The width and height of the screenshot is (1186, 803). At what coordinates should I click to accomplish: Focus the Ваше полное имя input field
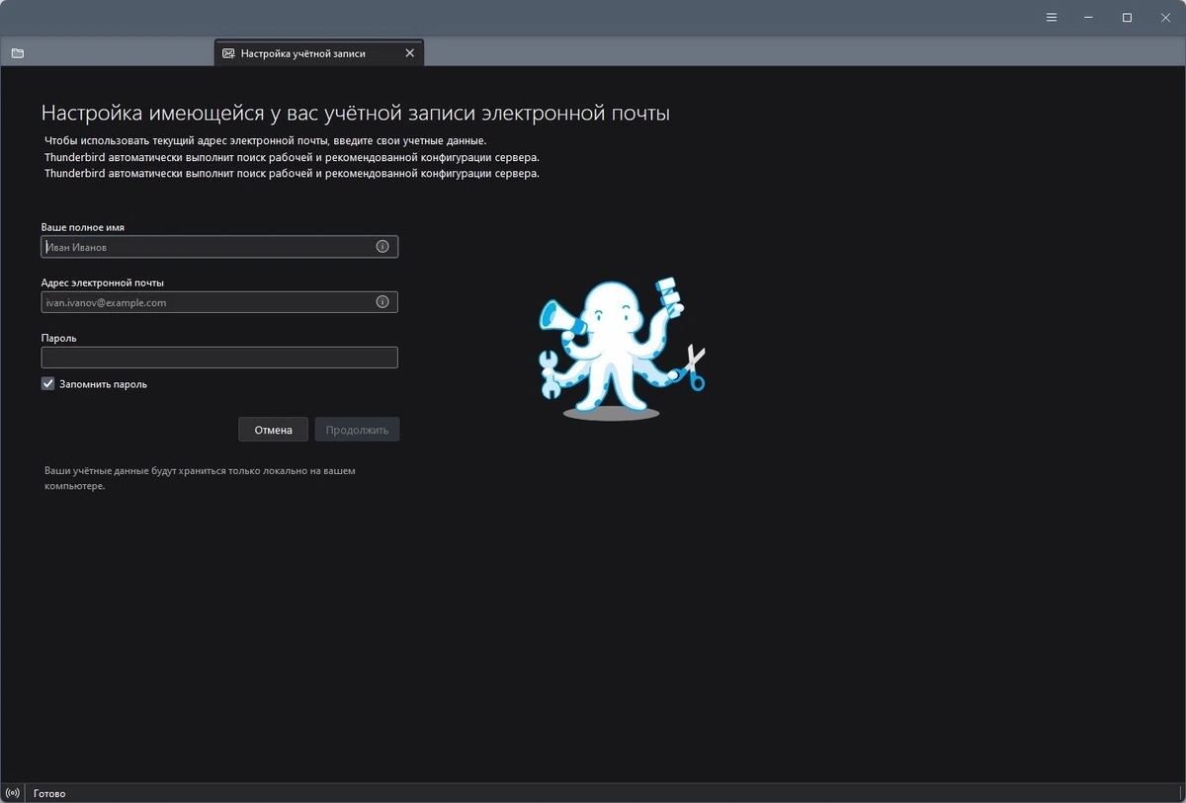click(x=219, y=247)
